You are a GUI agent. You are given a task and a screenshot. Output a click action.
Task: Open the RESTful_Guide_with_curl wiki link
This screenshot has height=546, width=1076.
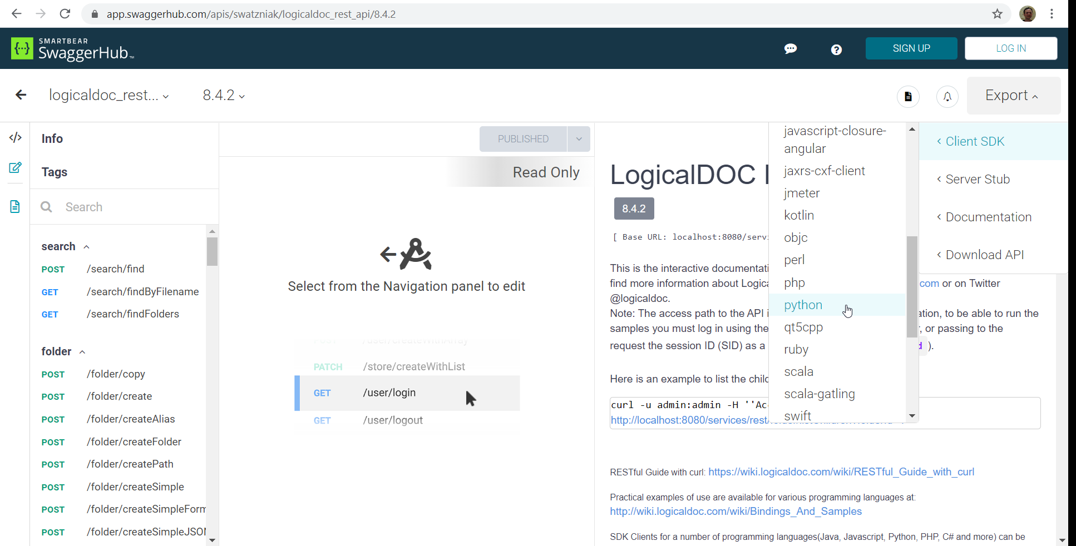[841, 471]
